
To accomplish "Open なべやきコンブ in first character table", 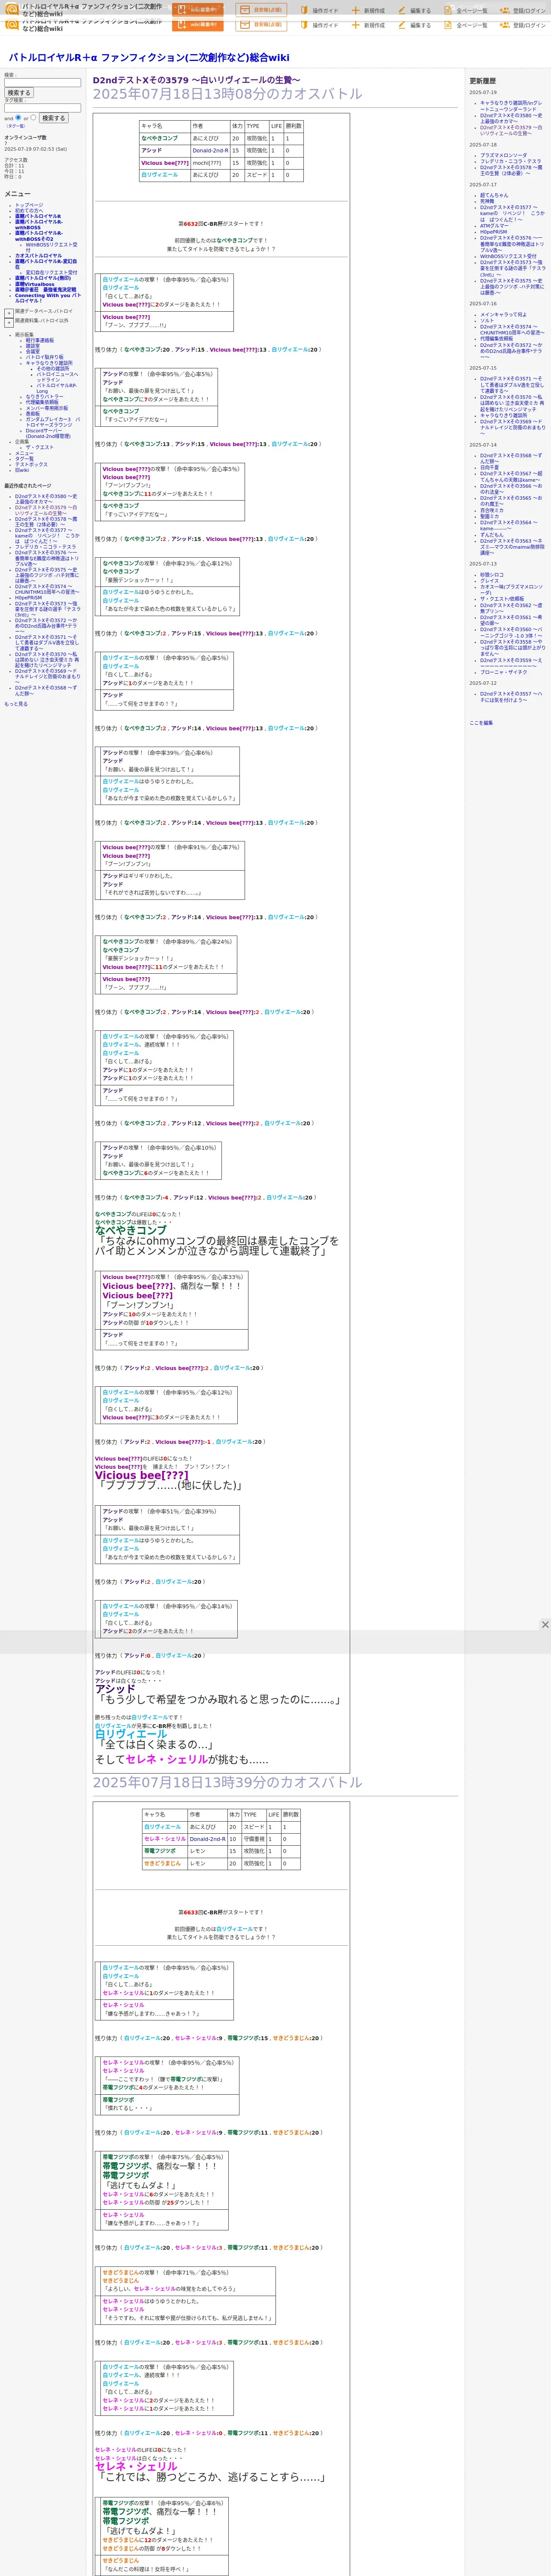I will pos(159,138).
